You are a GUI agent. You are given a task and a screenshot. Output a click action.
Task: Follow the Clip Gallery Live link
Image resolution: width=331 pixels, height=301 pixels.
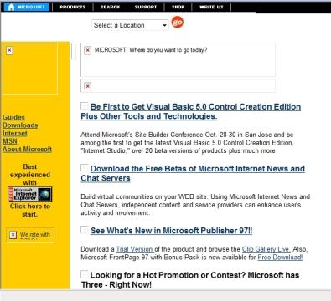point(266,249)
